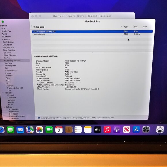Viewport: 167px width, 167px height.
Task: Select Power in sidebar
Action: point(8,73)
